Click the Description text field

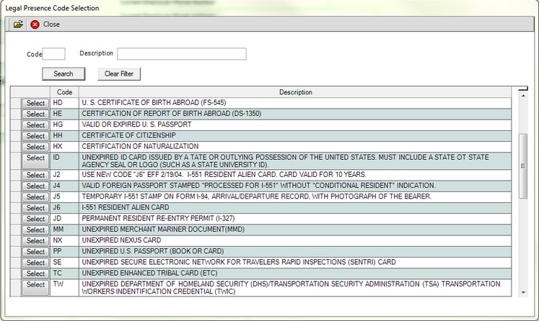coord(182,54)
